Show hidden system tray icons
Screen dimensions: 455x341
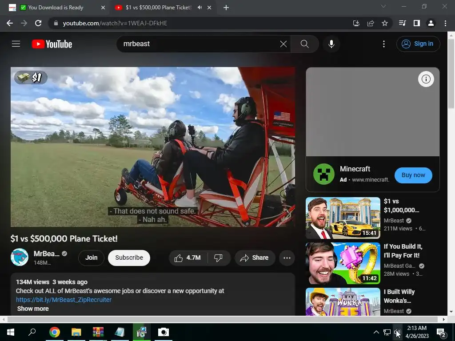(x=376, y=332)
